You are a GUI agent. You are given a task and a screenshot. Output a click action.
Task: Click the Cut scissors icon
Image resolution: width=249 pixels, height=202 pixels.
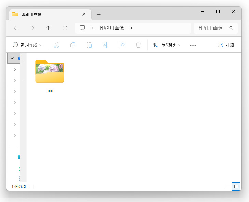[56, 45]
